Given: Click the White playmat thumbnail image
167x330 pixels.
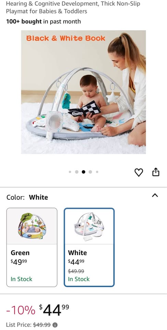Looking at the screenshot, I should (89, 227).
